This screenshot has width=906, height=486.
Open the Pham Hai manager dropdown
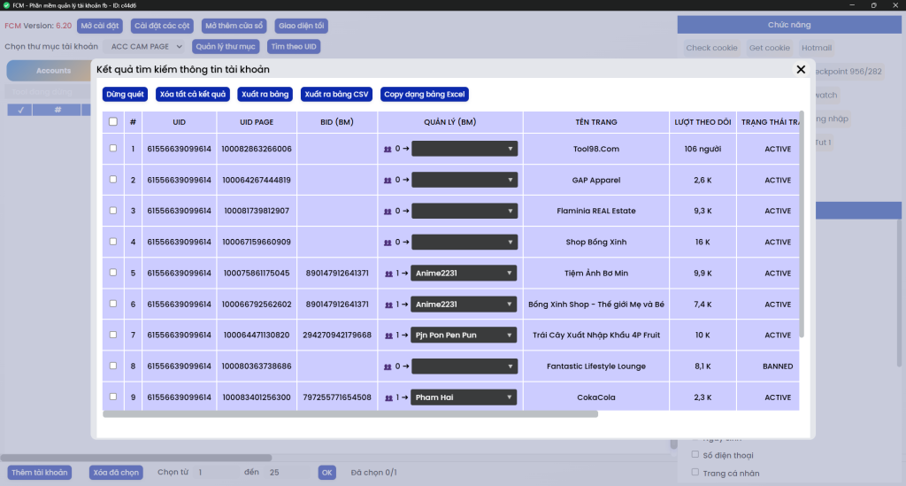click(465, 397)
